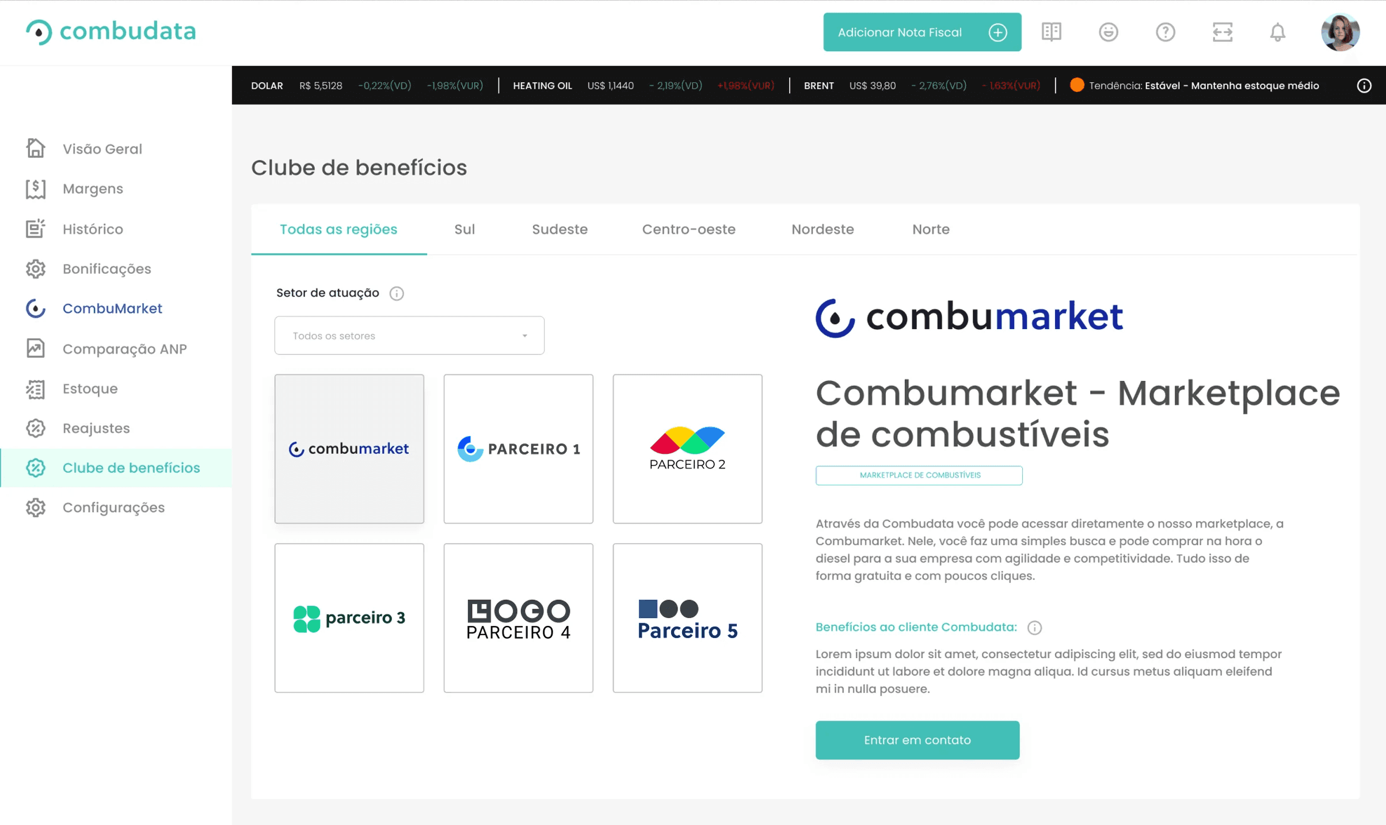Click info icon beside Setor de atuação
The height and width of the screenshot is (825, 1386).
396,293
